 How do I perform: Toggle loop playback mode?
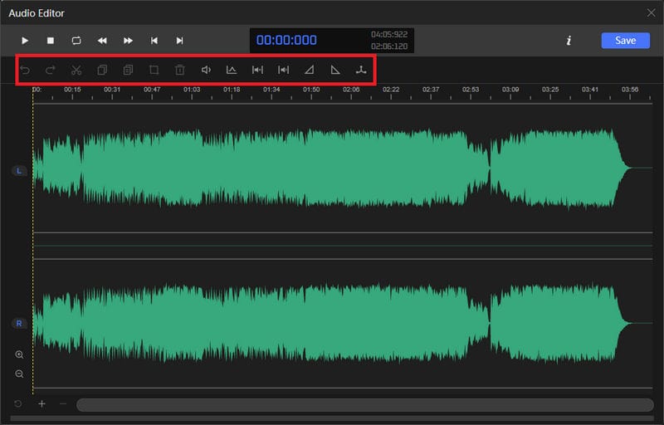point(76,41)
